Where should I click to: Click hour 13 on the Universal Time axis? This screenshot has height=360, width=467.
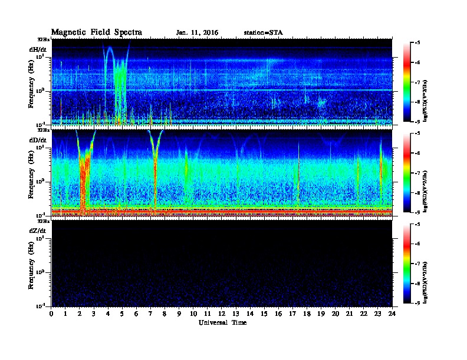[236, 314]
